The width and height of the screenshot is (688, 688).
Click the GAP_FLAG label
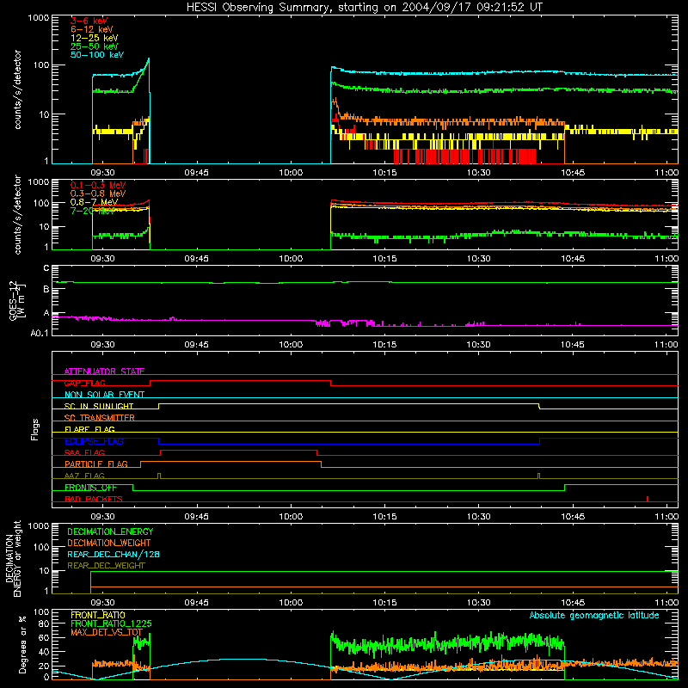click(84, 383)
